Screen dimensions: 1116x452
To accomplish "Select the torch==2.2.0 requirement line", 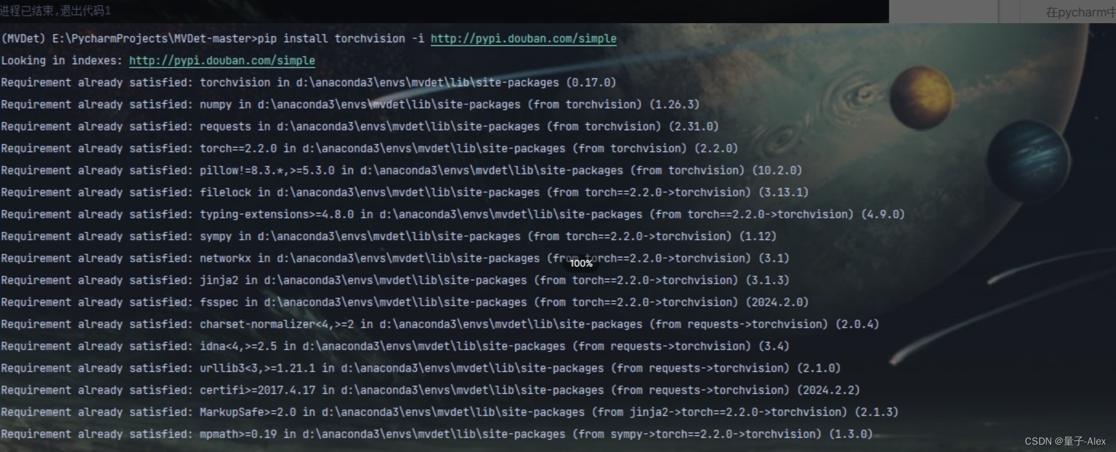I will pyautogui.click(x=370, y=148).
